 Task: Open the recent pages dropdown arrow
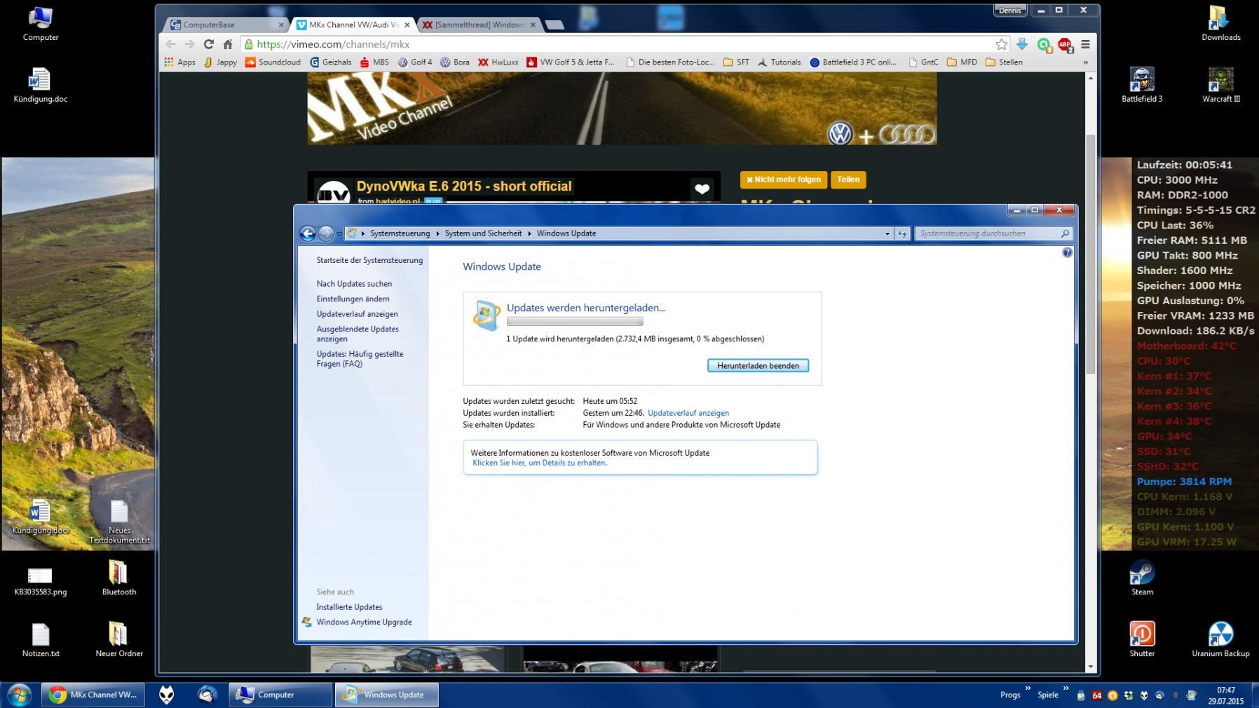tap(339, 233)
